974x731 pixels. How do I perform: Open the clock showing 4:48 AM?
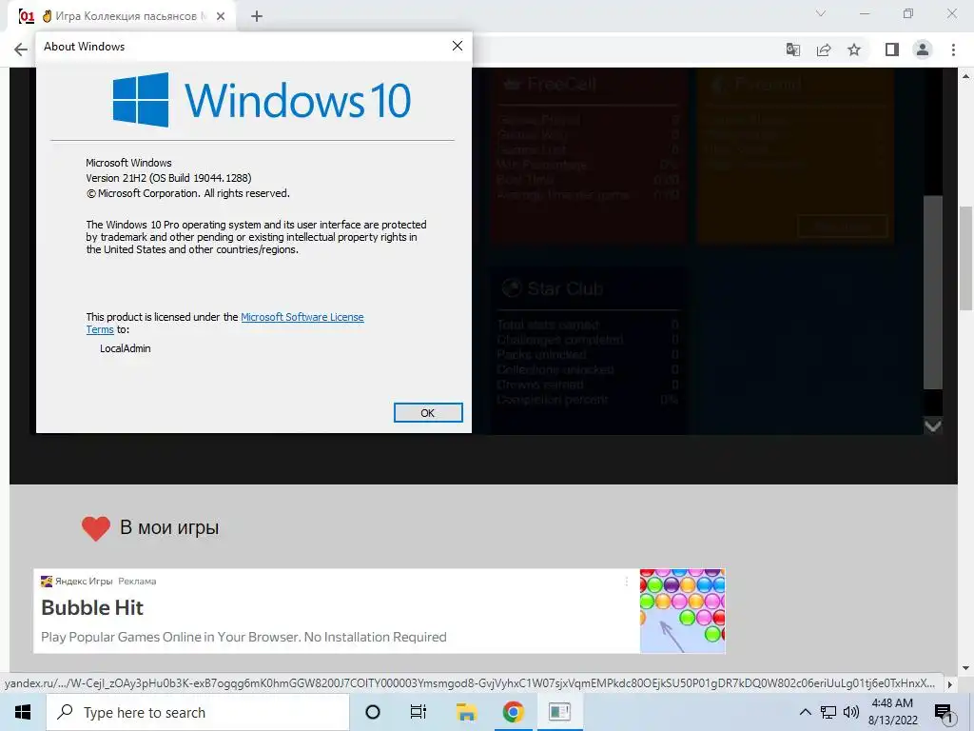[892, 712]
